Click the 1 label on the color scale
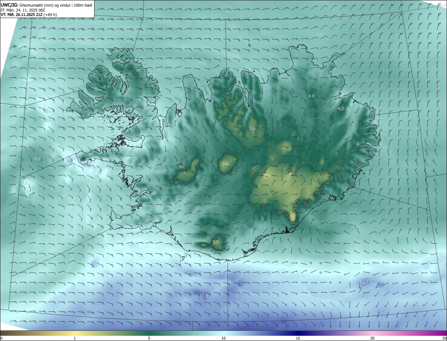This screenshot has width=447, height=341. [75, 338]
